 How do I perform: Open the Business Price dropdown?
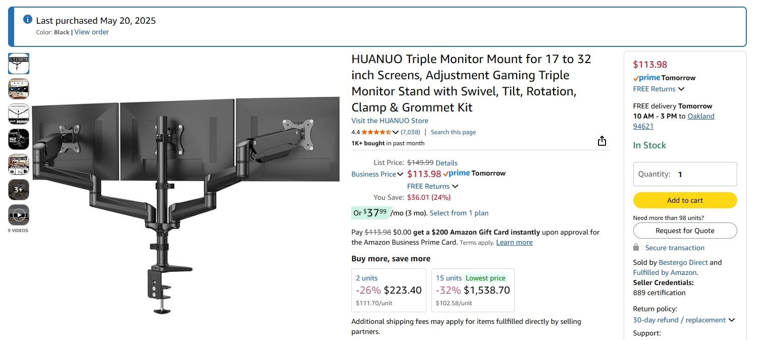pos(377,174)
